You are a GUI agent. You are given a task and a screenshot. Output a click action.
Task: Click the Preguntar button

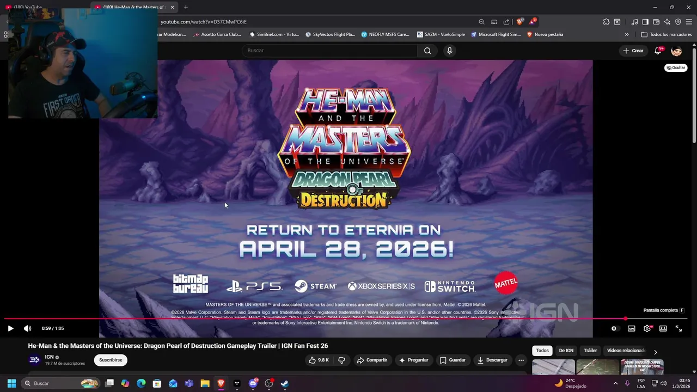click(413, 360)
